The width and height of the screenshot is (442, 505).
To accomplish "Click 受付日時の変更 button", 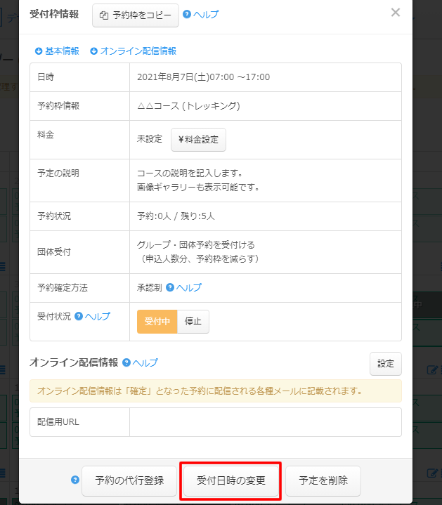I will pyautogui.click(x=231, y=481).
